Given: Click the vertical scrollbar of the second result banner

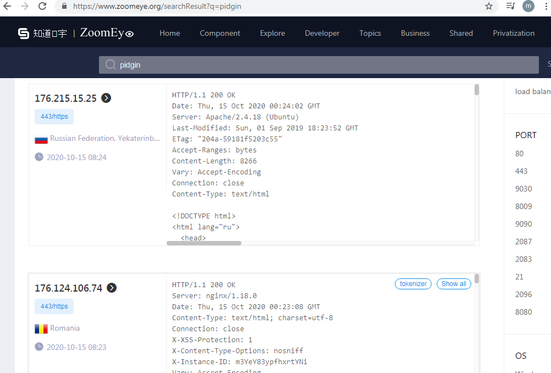Looking at the screenshot, I should point(477,278).
